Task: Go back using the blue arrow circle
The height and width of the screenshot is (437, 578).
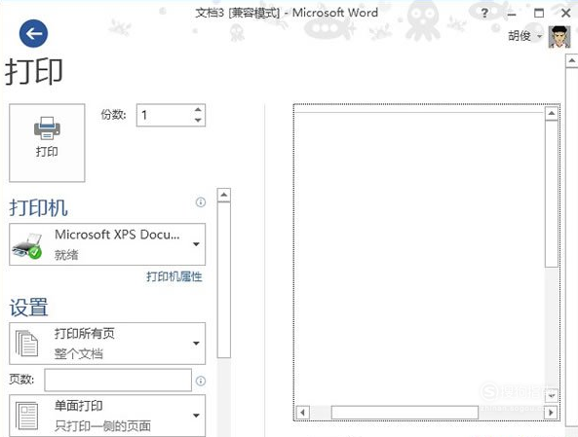Action: point(33,34)
